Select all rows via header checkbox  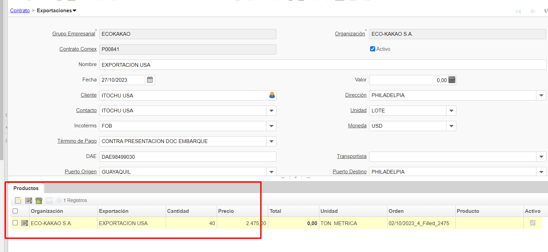[x=15, y=211]
